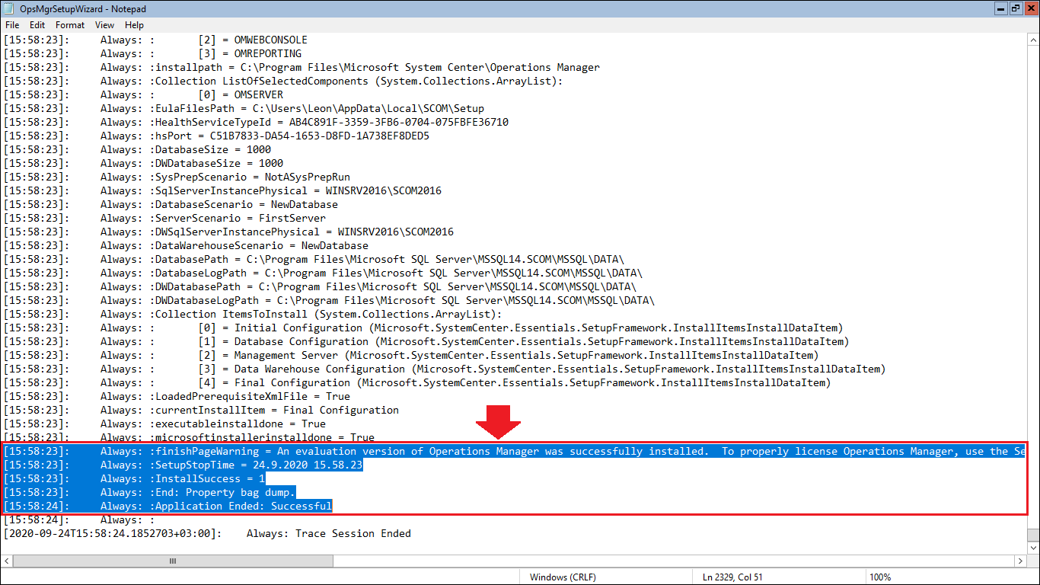Click the vertical scrollbar up arrow
The height and width of the screenshot is (585, 1040).
click(x=1033, y=39)
